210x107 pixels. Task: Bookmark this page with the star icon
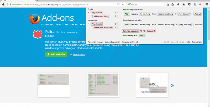click(x=168, y=4)
